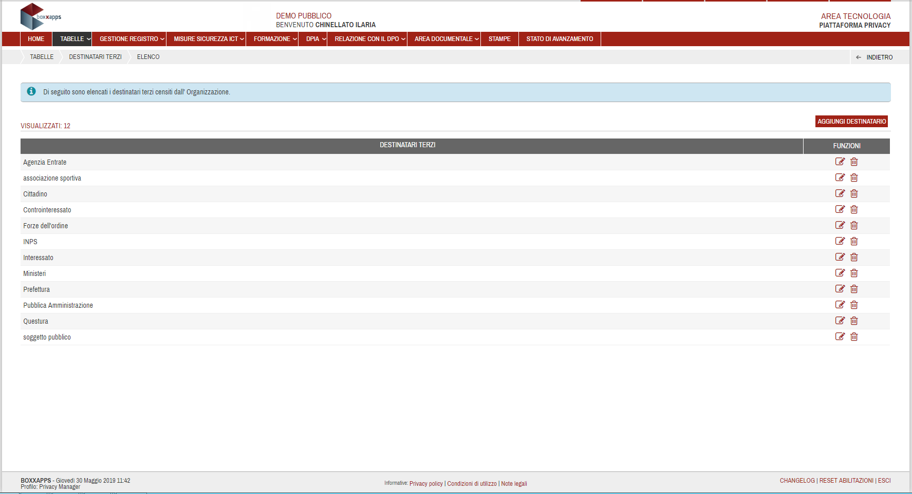Viewport: 912px width, 494px height.
Task: Edit the Interessato entry
Action: 840,257
